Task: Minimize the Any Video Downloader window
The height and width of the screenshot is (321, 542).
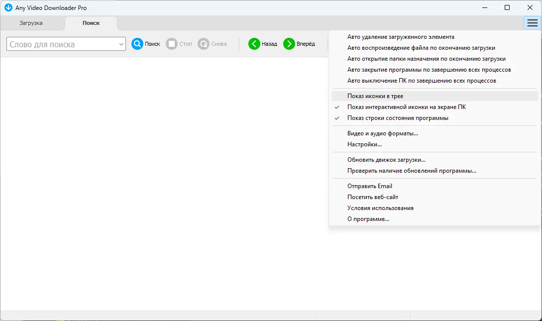Action: pos(485,7)
